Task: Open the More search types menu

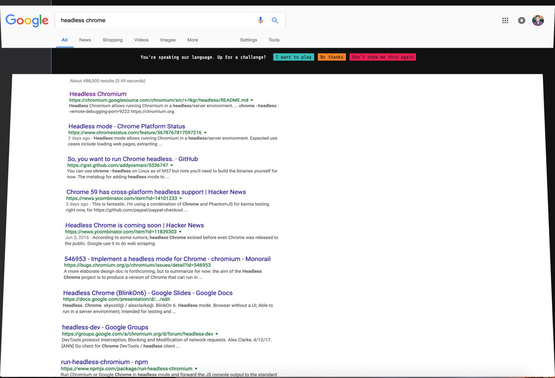Action: click(192, 40)
